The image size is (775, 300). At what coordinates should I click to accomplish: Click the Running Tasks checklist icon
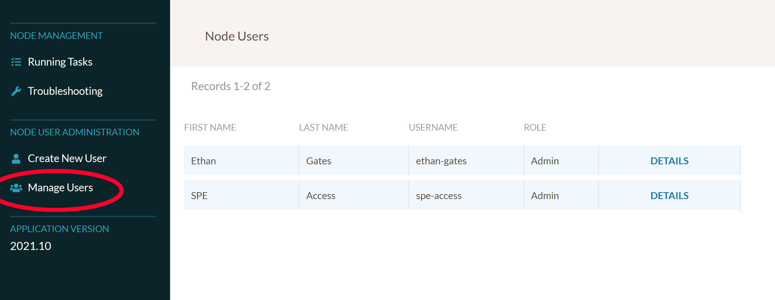coord(16,62)
